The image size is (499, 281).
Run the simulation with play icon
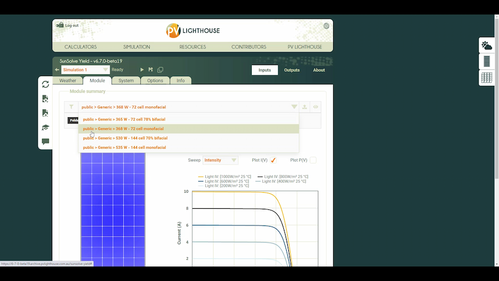[142, 69]
